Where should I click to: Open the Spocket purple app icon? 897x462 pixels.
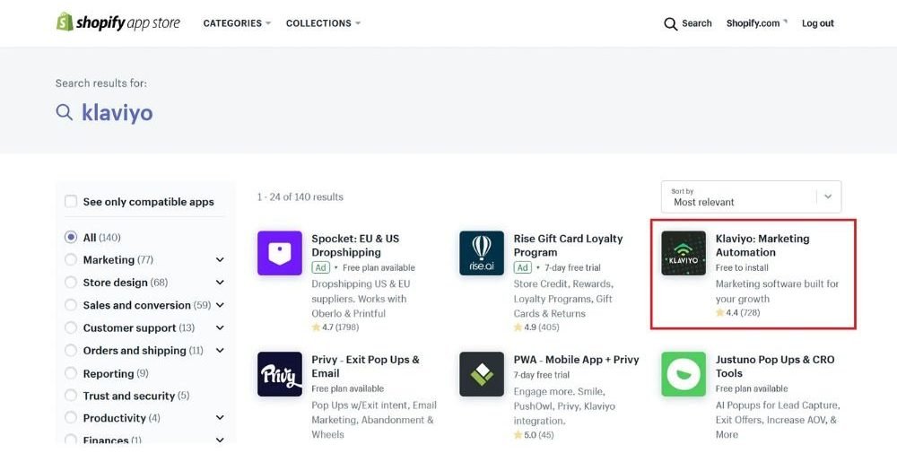click(x=280, y=253)
